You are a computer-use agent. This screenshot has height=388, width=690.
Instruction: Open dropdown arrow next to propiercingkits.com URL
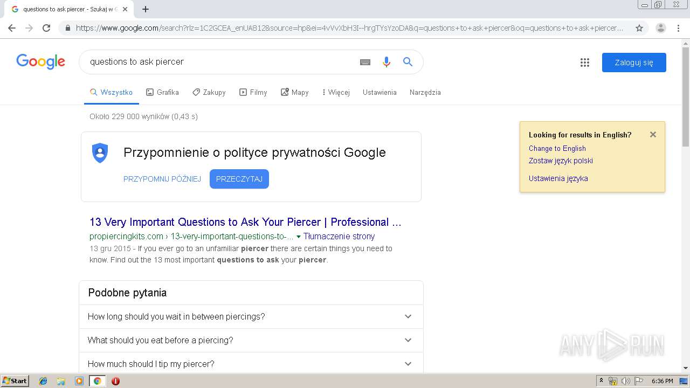click(299, 237)
